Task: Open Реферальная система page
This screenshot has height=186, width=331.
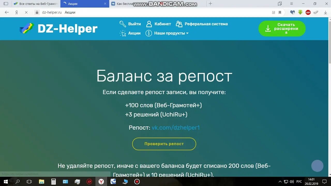Action: 206,24
